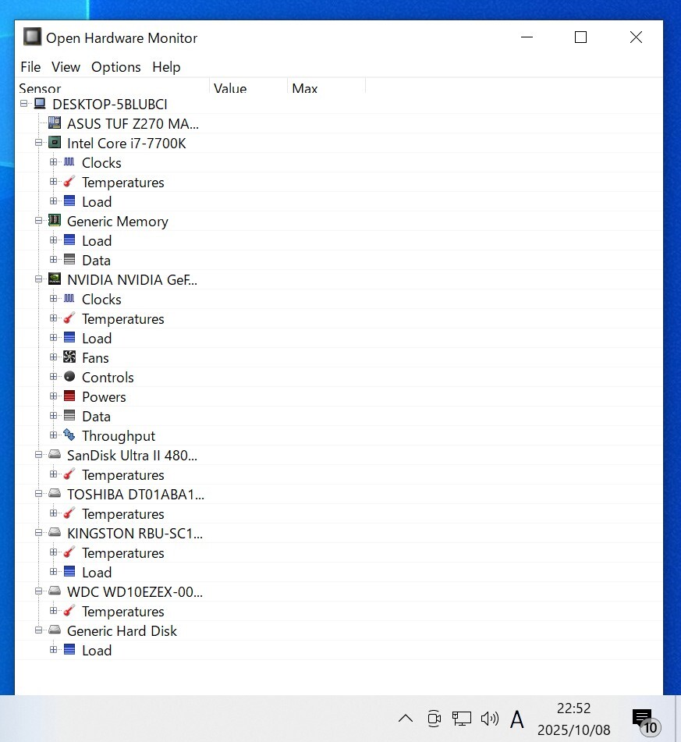Expand Load under Intel Core i7-7700K
The image size is (681, 742).
[53, 201]
